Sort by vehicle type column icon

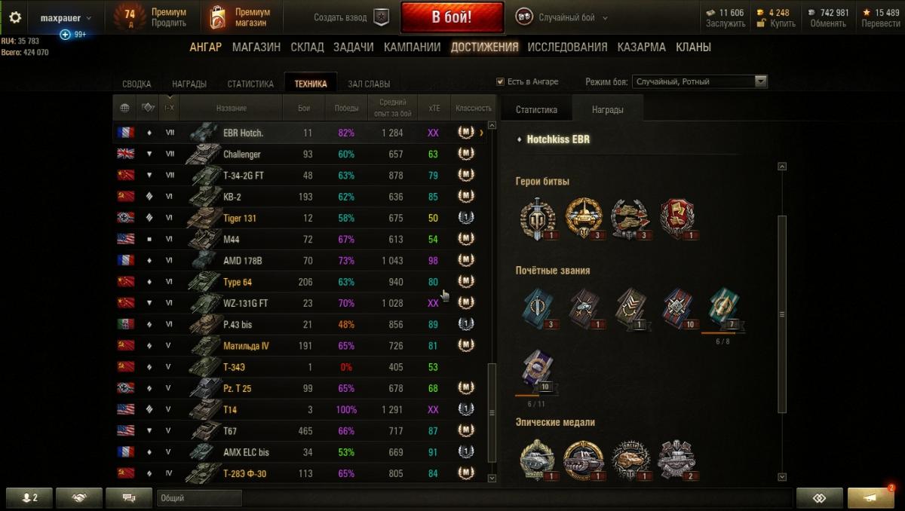click(148, 108)
